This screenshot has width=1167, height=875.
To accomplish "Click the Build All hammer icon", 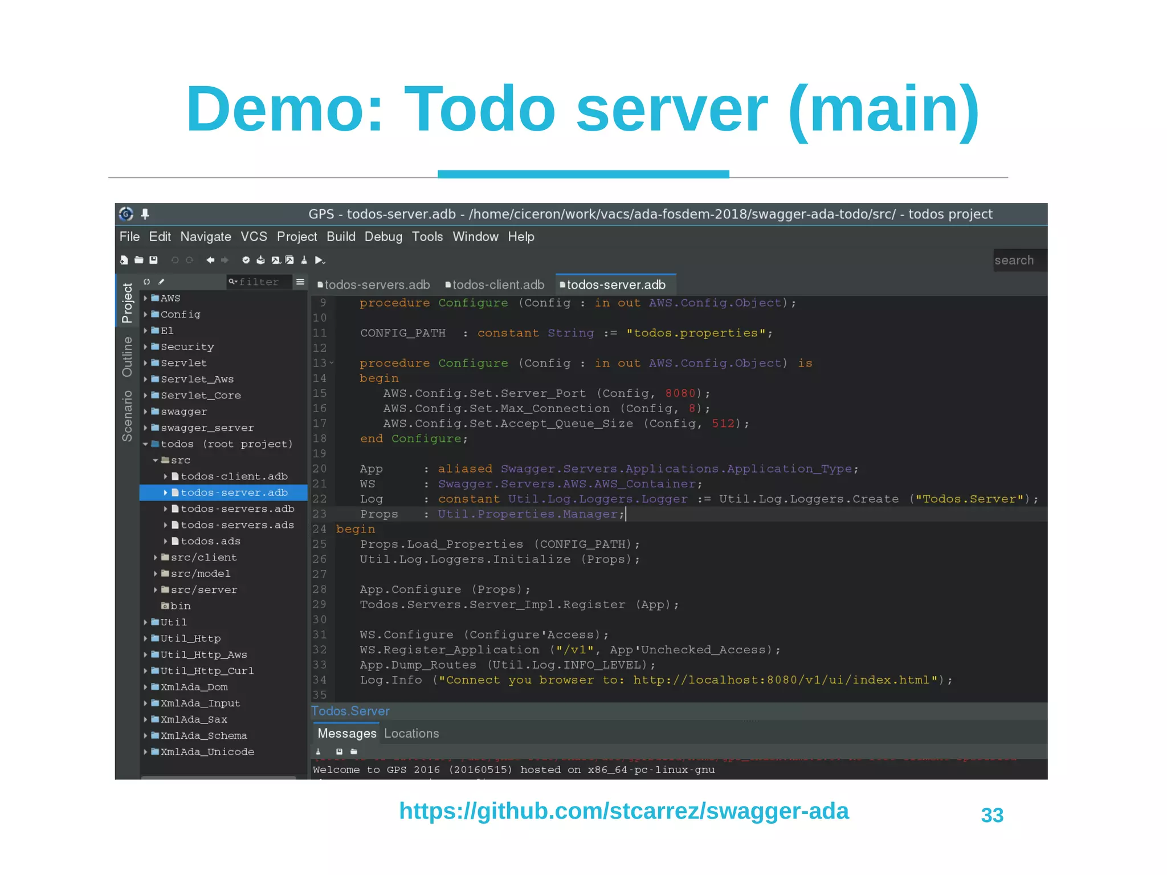I will tap(289, 260).
